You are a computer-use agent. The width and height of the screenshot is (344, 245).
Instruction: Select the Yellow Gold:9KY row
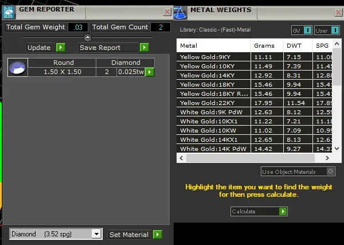point(255,57)
